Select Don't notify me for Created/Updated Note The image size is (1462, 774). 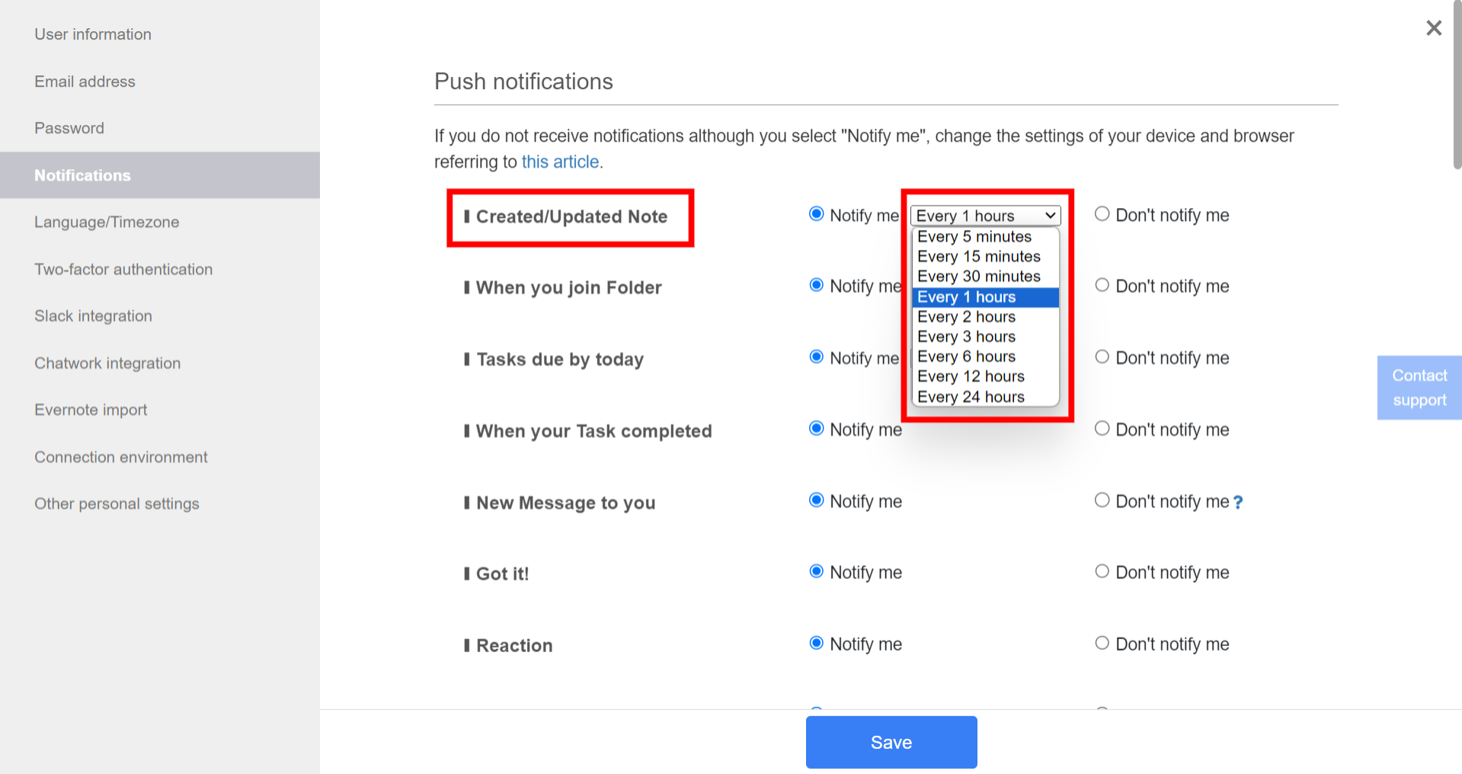tap(1102, 214)
